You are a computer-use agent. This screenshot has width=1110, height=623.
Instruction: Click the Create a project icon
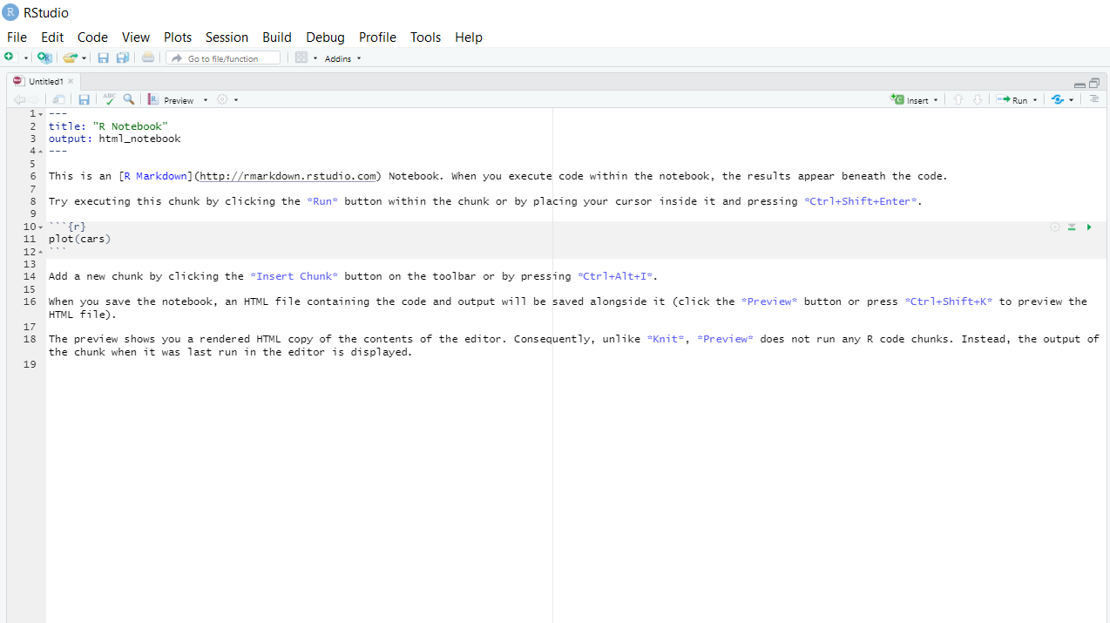tap(44, 58)
